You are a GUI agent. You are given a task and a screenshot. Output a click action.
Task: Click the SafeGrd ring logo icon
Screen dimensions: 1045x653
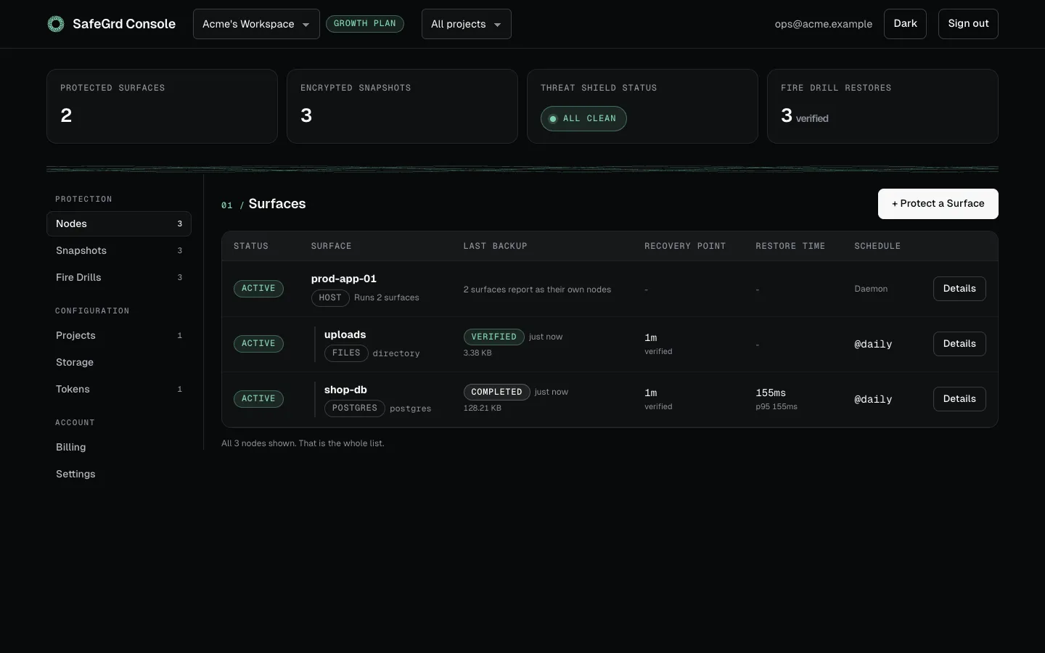56,24
